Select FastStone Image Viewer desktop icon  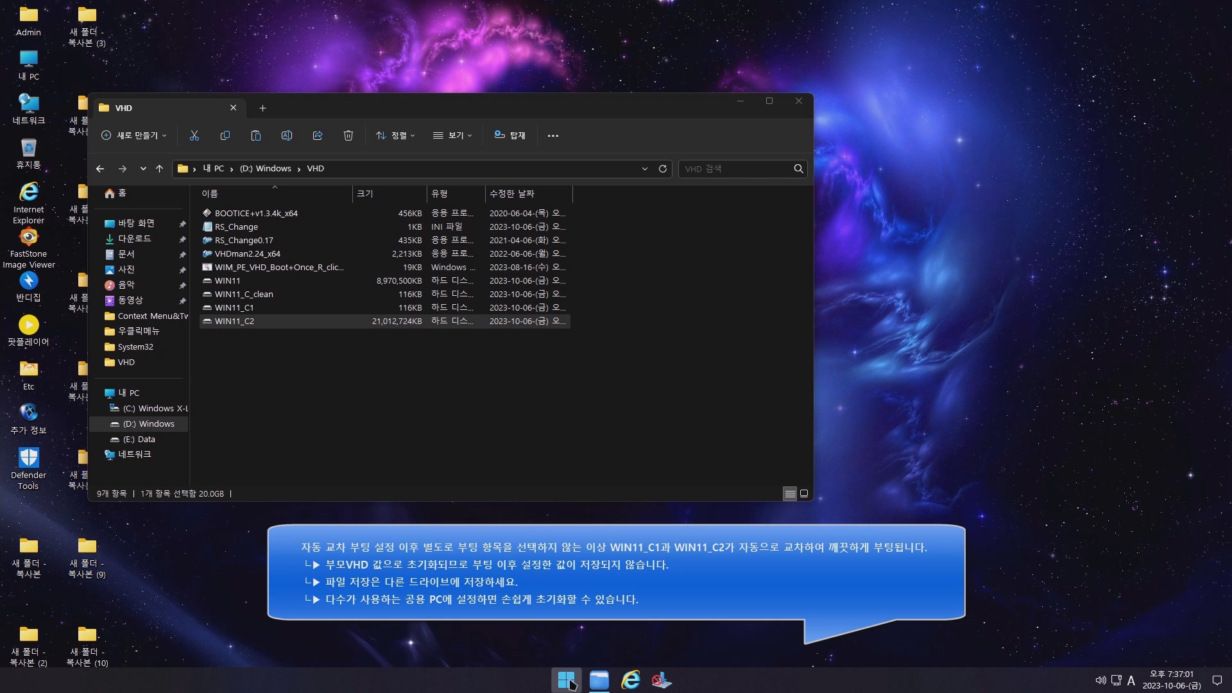click(x=28, y=249)
